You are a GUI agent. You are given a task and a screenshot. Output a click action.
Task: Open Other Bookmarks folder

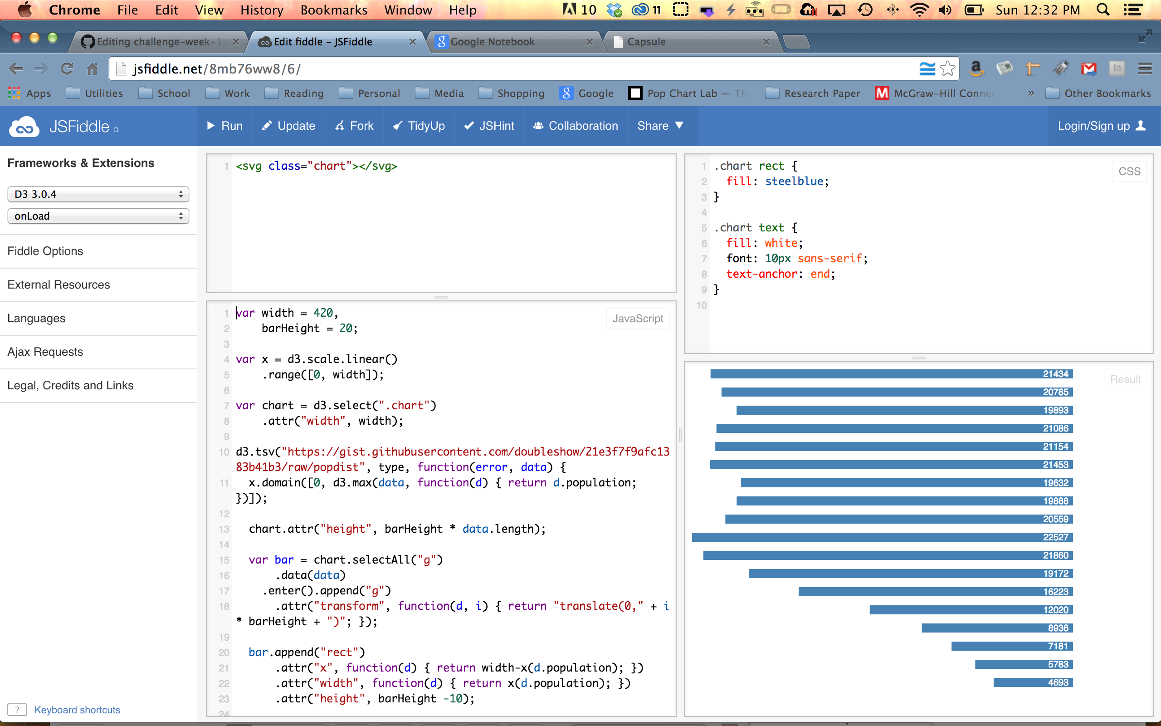pos(1098,93)
